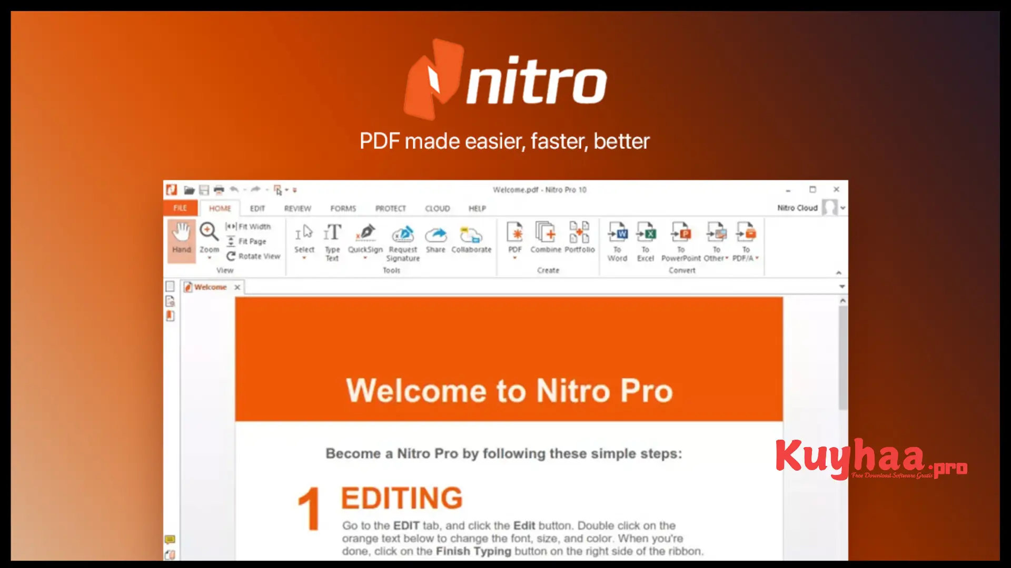Viewport: 1011px width, 568px height.
Task: Click the title bar select-cursor tool icon
Action: click(277, 190)
